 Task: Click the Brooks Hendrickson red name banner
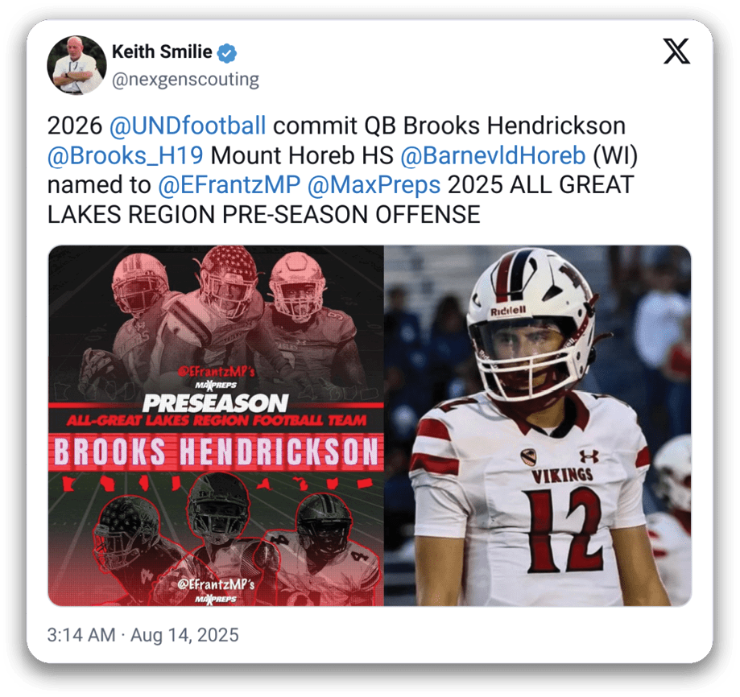216,452
